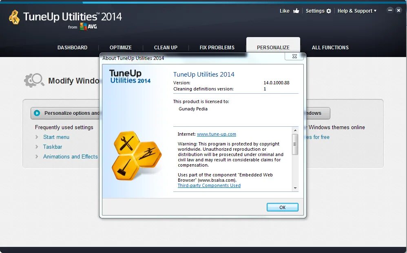Click the play icon beside Personalize options
This screenshot has height=253, width=407.
point(37,113)
